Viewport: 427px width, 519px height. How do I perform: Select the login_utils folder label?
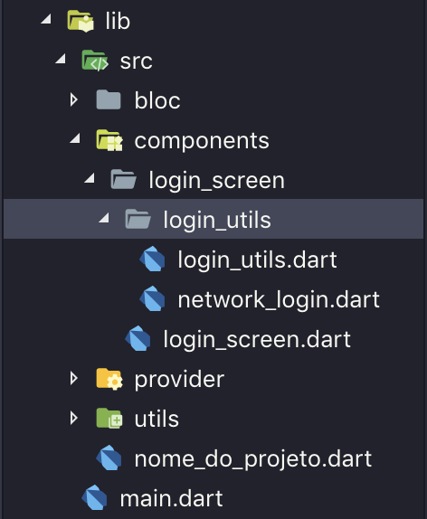coord(217,220)
